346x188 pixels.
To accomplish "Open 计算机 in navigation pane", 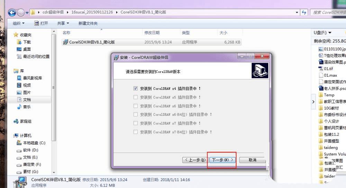I will point(23,135).
